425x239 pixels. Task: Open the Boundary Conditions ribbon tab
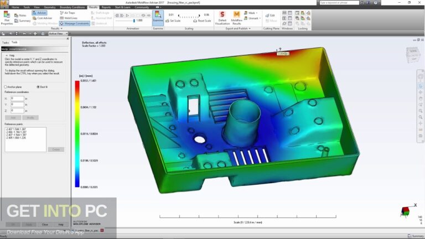tap(72, 7)
